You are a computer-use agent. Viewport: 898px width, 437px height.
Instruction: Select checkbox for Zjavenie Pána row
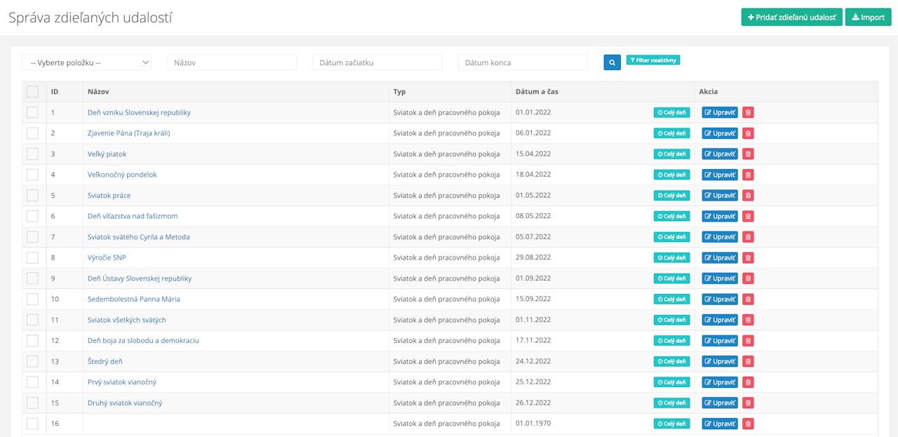[x=32, y=133]
